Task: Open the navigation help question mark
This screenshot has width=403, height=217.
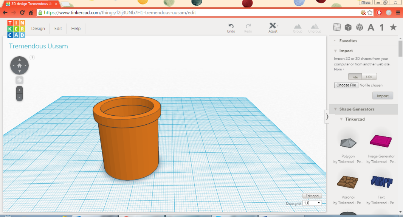Action: pos(32,57)
